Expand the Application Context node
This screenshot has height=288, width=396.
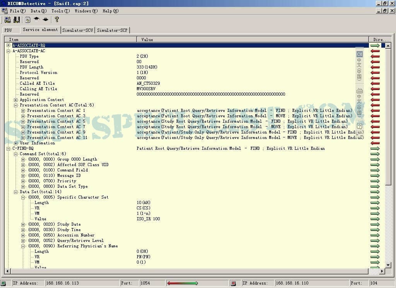(x=16, y=99)
